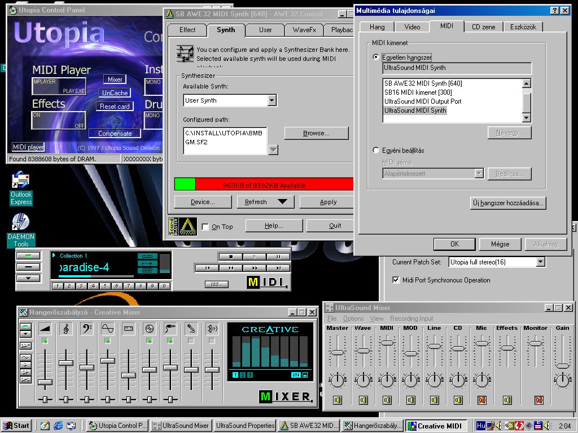
Task: Click the bass clef icon in Creative Mixer
Action: point(87,329)
